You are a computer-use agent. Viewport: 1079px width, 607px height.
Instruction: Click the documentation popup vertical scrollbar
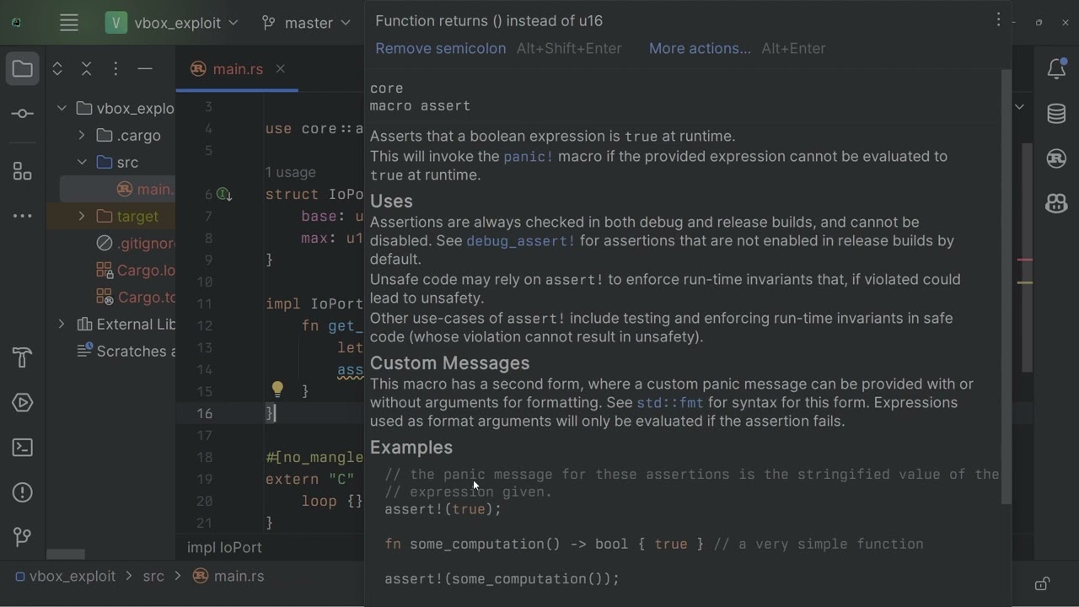click(x=1005, y=287)
